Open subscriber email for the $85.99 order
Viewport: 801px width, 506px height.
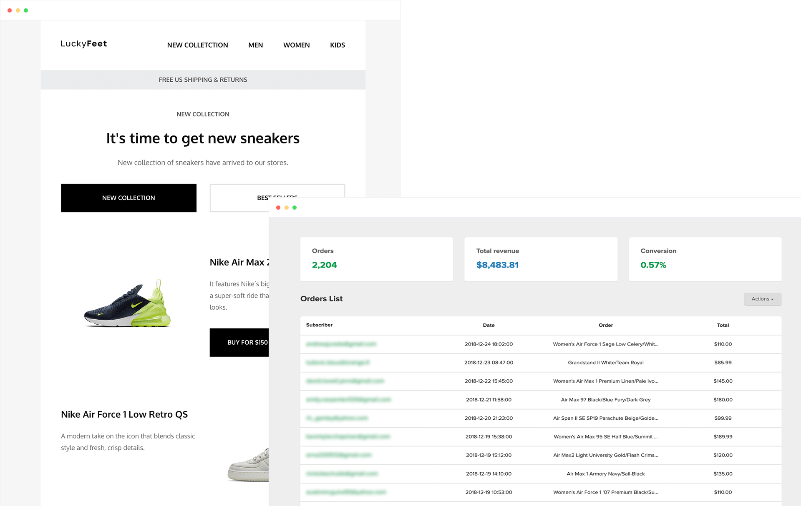click(x=338, y=363)
